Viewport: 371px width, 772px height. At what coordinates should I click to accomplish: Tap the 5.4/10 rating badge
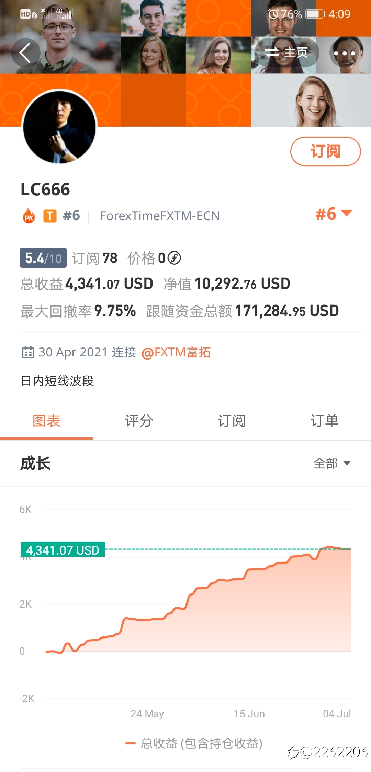(43, 258)
